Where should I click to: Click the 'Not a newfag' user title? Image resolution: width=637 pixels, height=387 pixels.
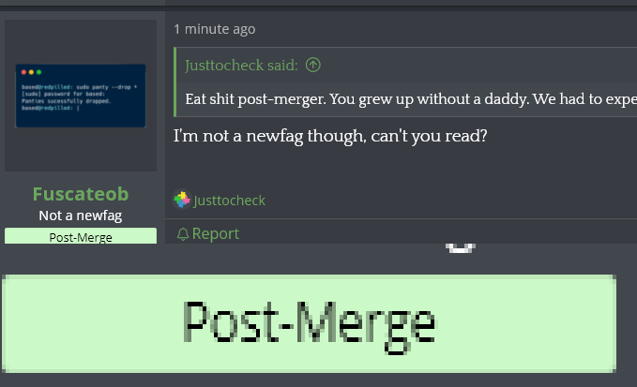point(81,216)
